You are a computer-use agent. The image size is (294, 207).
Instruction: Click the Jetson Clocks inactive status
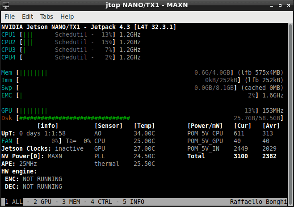(x=69, y=148)
